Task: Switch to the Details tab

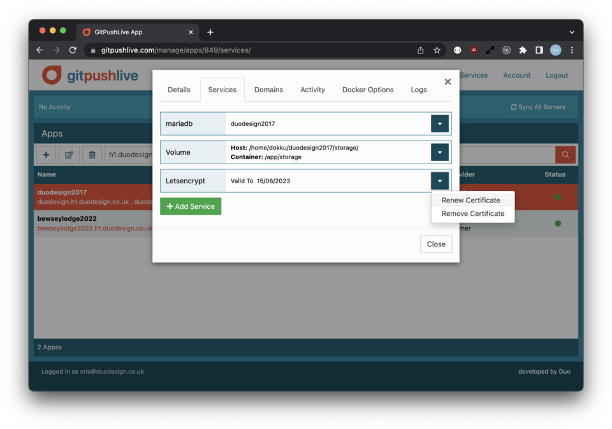Action: [178, 90]
